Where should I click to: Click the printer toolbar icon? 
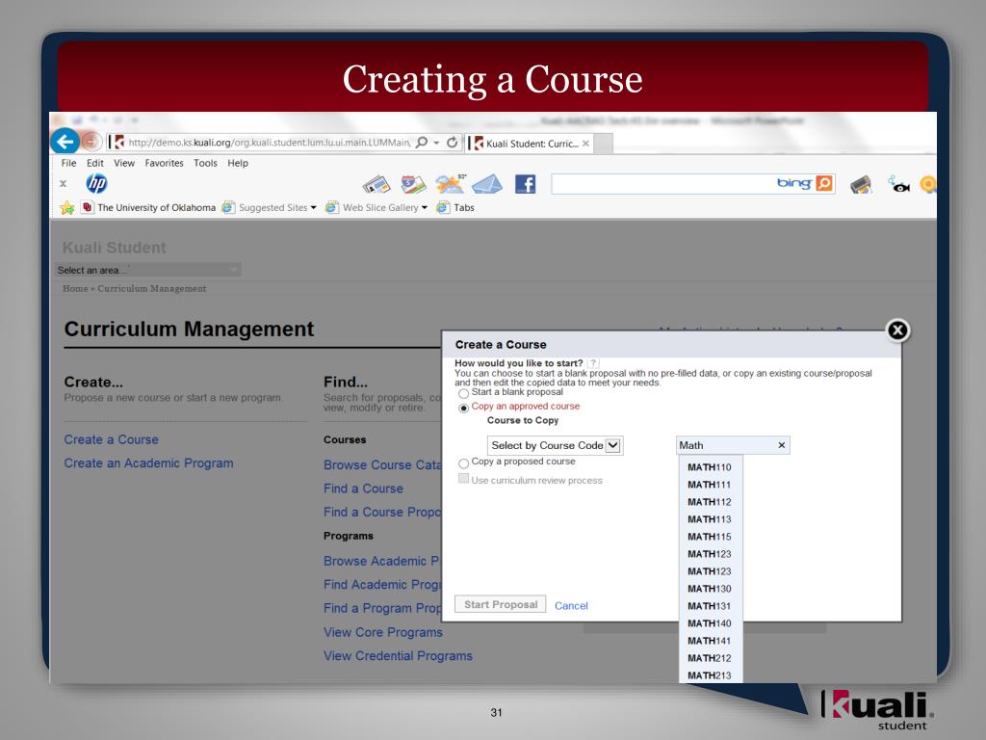point(861,184)
